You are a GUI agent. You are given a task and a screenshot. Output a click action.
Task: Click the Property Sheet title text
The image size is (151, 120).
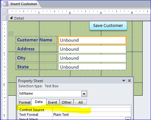30,81
